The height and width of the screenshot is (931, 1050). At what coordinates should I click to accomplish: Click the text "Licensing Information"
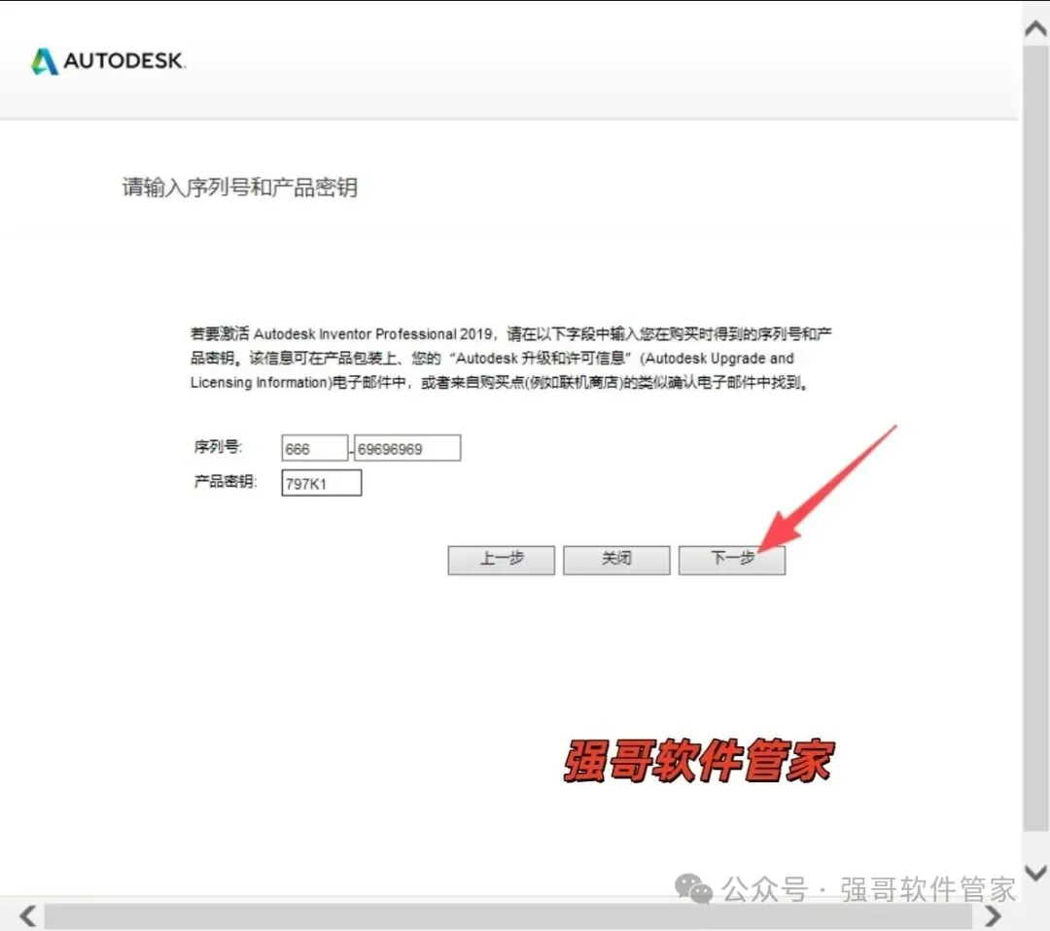262,382
